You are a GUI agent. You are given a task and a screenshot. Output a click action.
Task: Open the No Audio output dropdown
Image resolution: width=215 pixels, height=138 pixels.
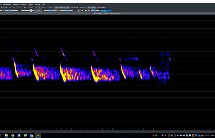click(106, 10)
